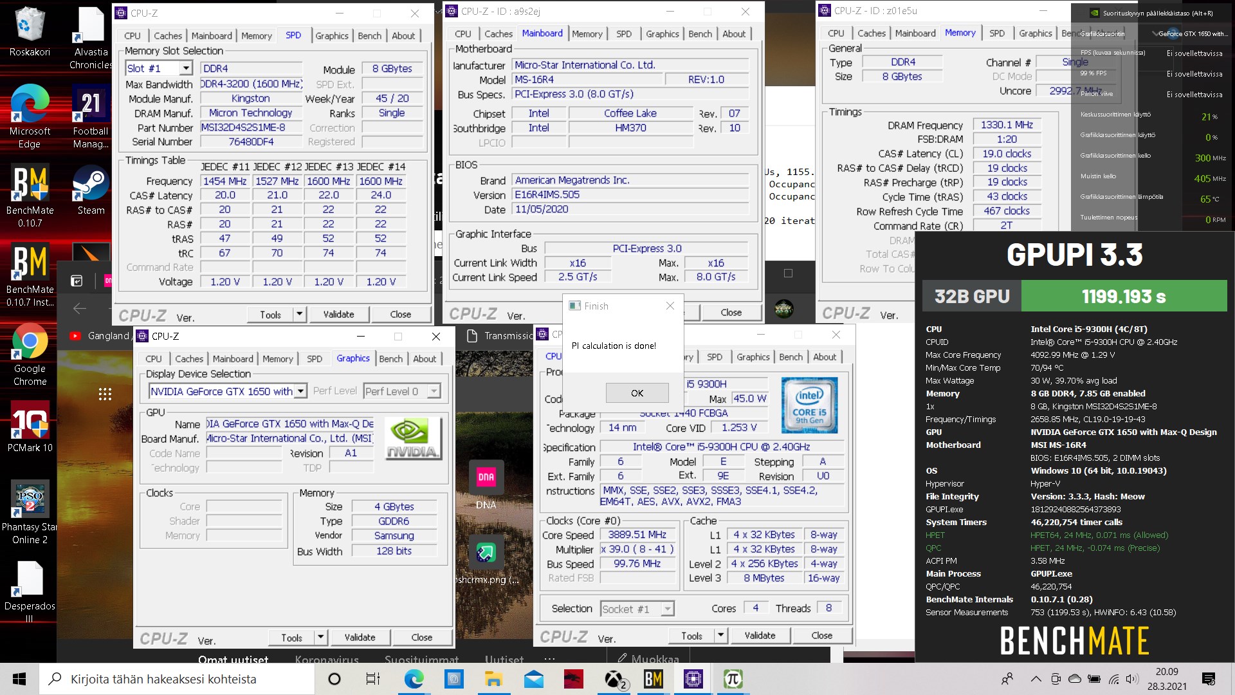Open Task View on the taskbar

373,679
